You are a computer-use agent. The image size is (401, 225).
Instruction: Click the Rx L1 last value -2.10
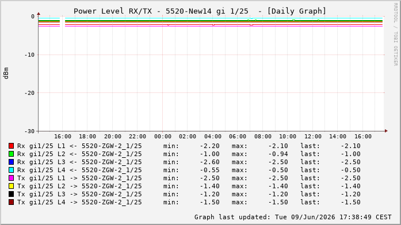(x=350, y=146)
